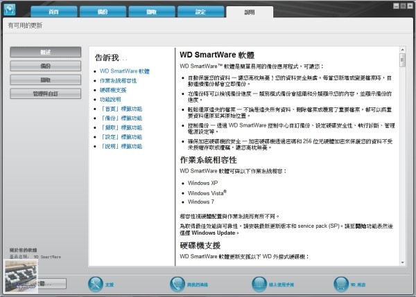Switch to the 設定 top tab

(x=200, y=12)
